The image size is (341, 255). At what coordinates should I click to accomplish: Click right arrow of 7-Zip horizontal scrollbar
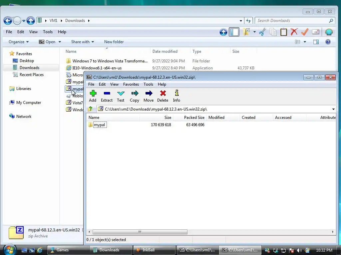click(x=333, y=232)
